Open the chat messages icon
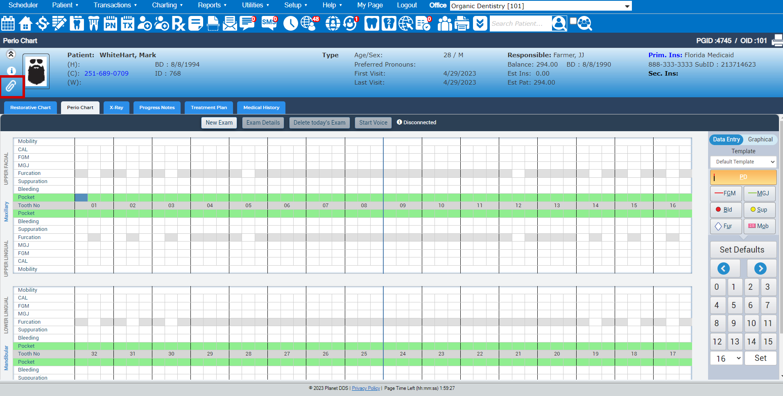Screen dimensions: 783x396 247,23
